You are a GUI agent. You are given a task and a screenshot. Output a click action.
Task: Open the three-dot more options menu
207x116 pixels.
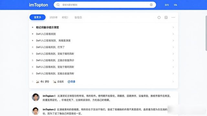click(173, 17)
